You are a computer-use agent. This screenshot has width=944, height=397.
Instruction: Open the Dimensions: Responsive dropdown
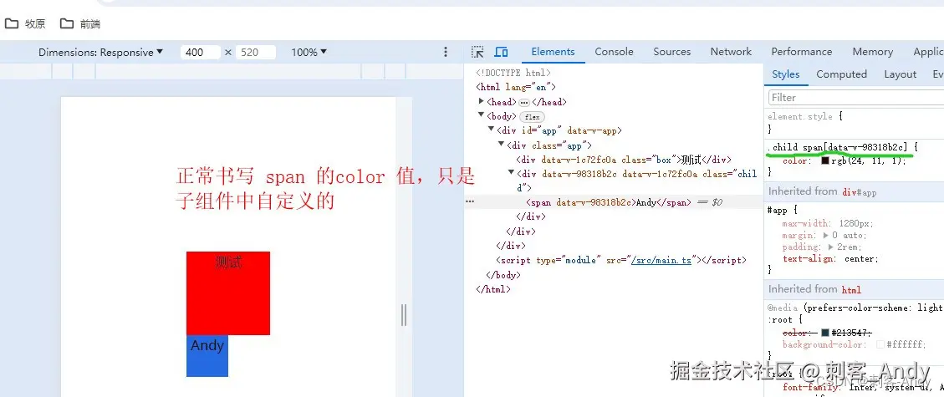pyautogui.click(x=100, y=53)
